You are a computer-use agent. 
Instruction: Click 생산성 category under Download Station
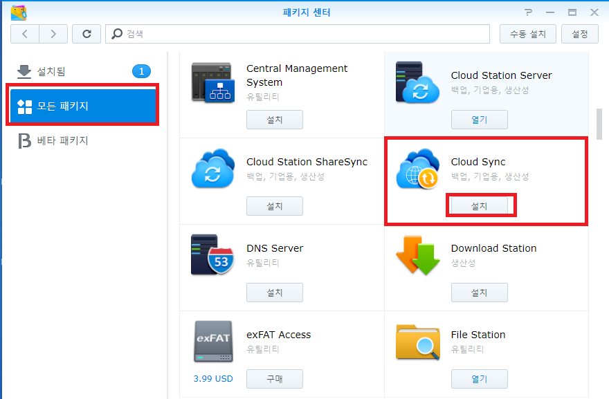tap(463, 263)
